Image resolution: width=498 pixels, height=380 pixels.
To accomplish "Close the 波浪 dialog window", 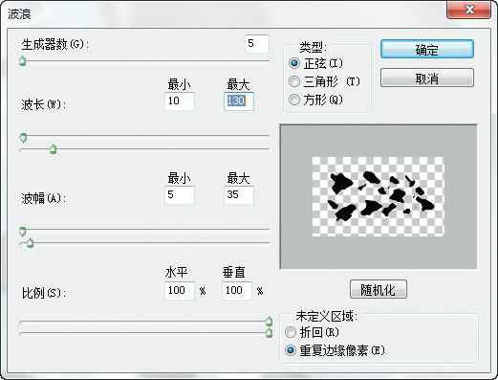I will click(468, 10).
